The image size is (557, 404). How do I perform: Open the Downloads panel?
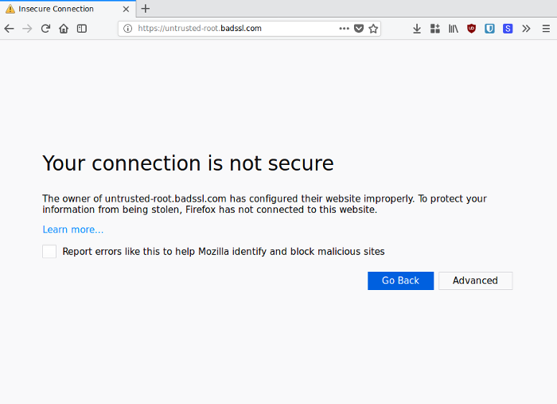416,28
